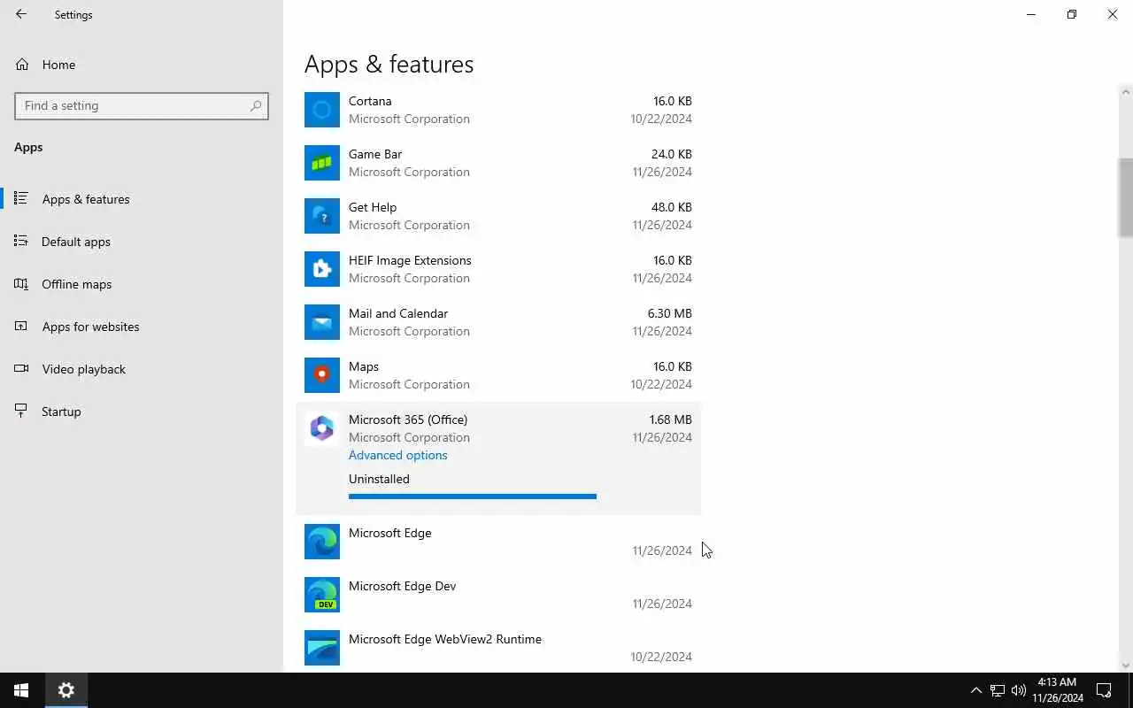The width and height of the screenshot is (1133, 708).
Task: Select the Mail and Calendar name
Action: click(398, 313)
